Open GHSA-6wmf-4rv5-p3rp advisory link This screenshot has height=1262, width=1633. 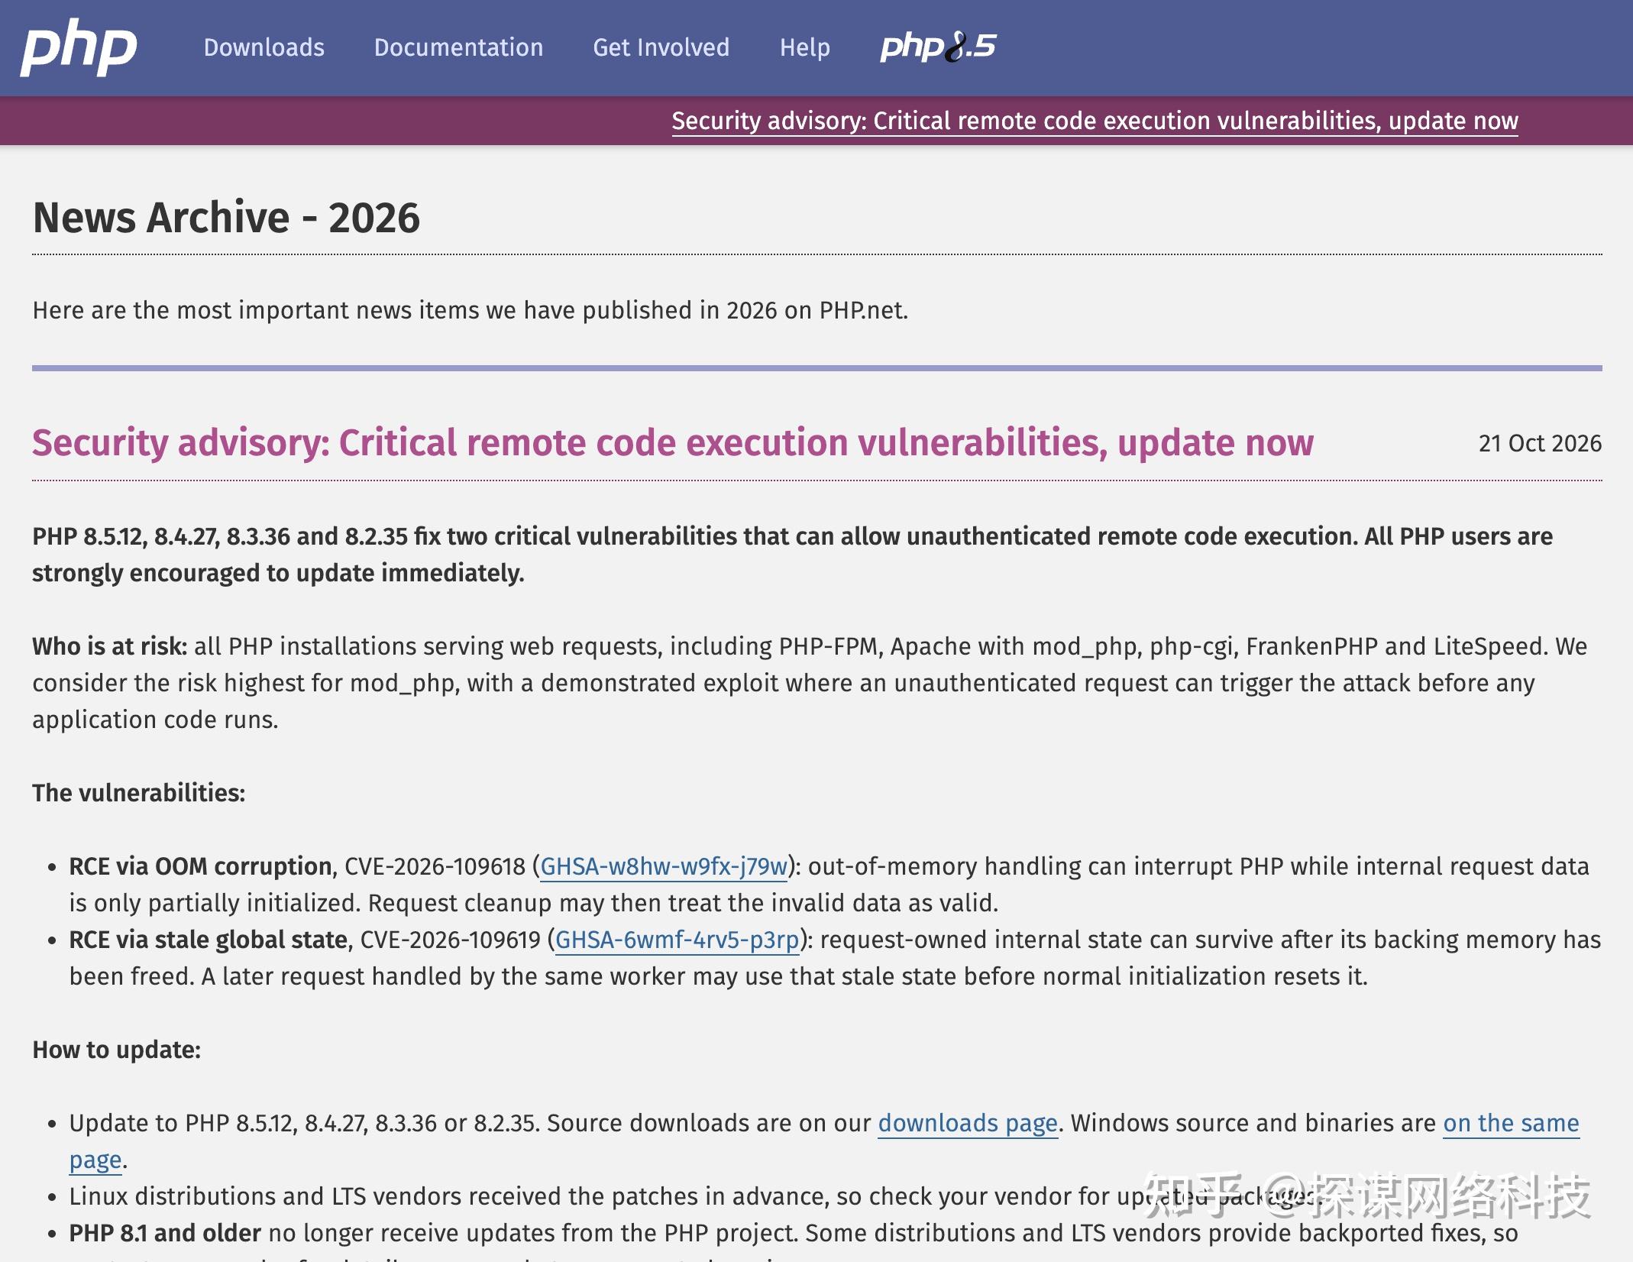pyautogui.click(x=677, y=940)
